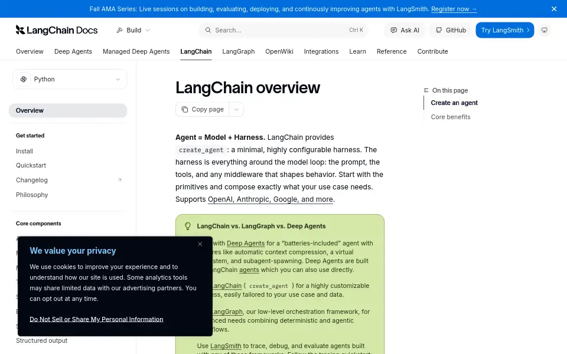Jump to Create an agent section
The width and height of the screenshot is (567, 354).
tap(454, 103)
